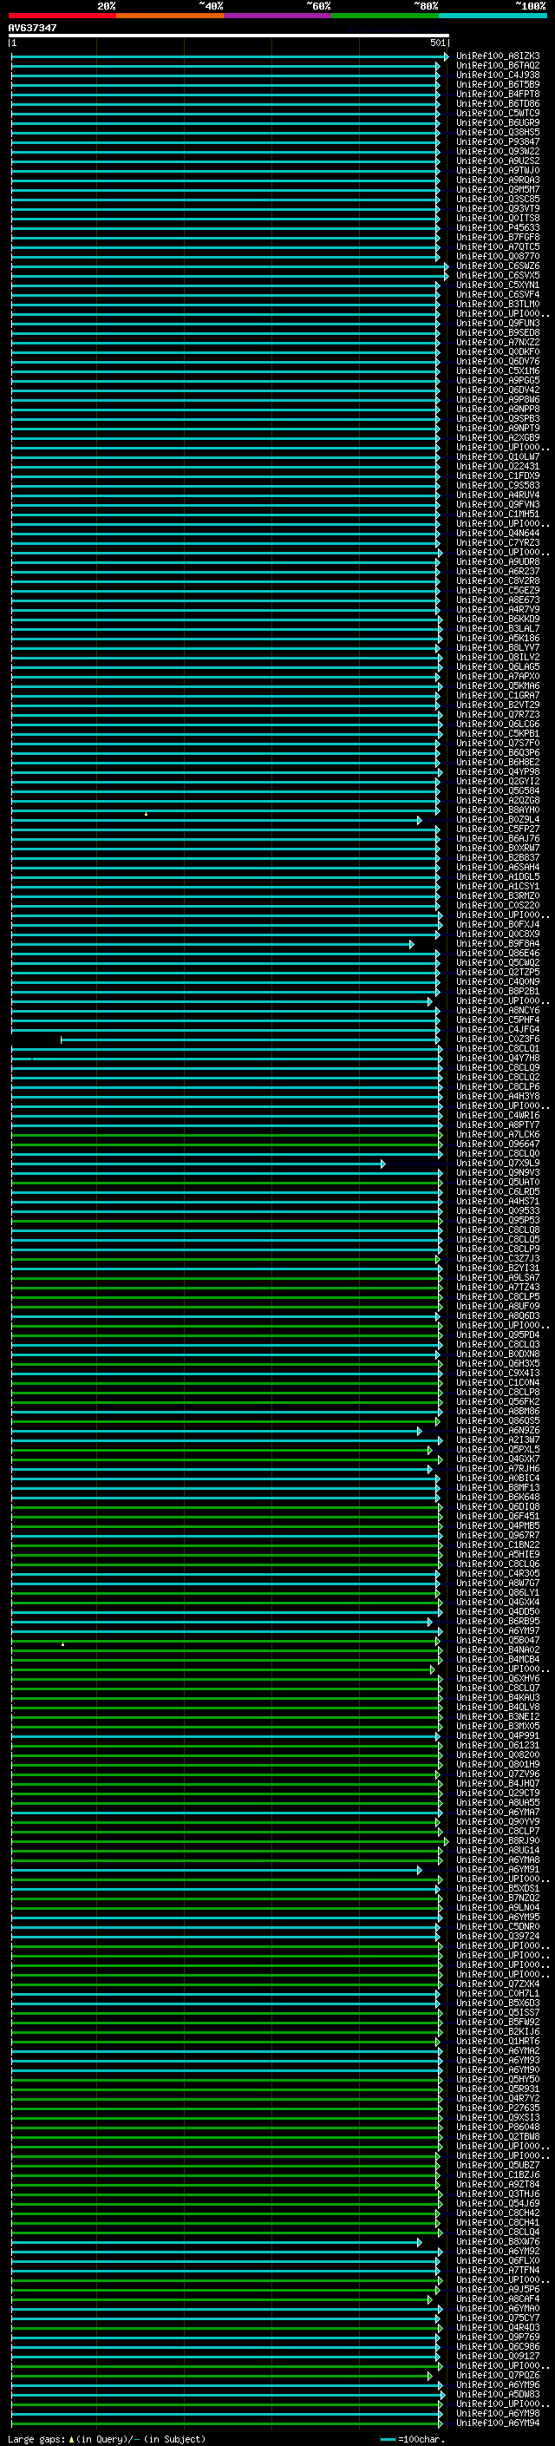Select label UniRef100_A8NCY6
The image size is (555, 2446).
click(497, 1010)
